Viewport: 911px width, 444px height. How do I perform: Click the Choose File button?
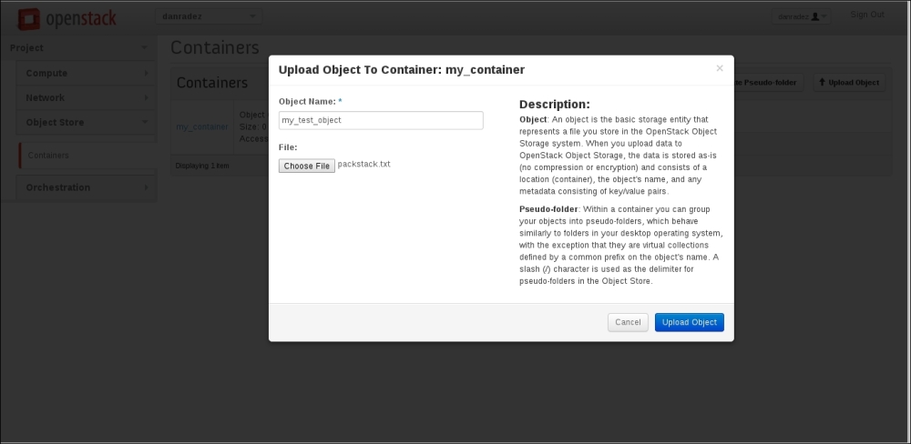[x=307, y=166]
